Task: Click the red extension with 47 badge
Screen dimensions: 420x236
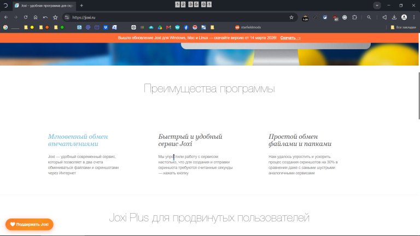Action: (335, 18)
